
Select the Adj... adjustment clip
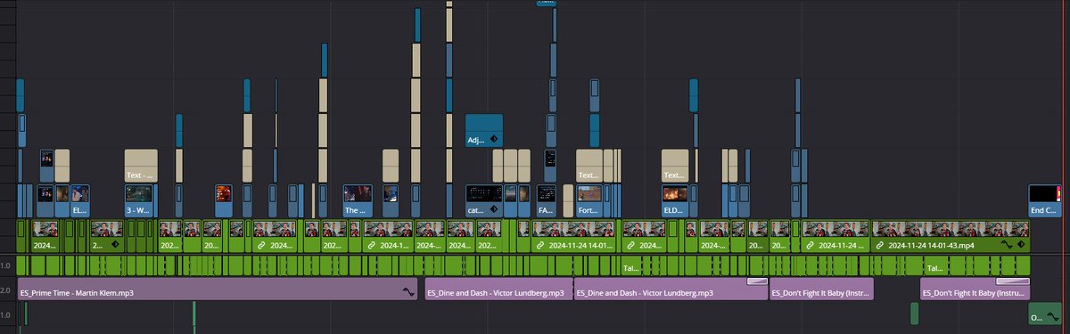click(484, 130)
